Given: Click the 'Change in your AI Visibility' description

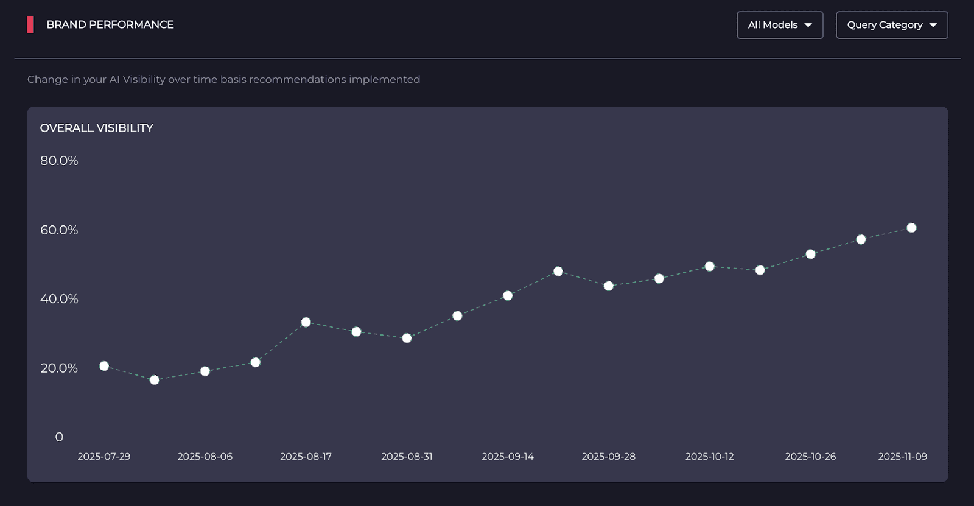Looking at the screenshot, I should 223,79.
